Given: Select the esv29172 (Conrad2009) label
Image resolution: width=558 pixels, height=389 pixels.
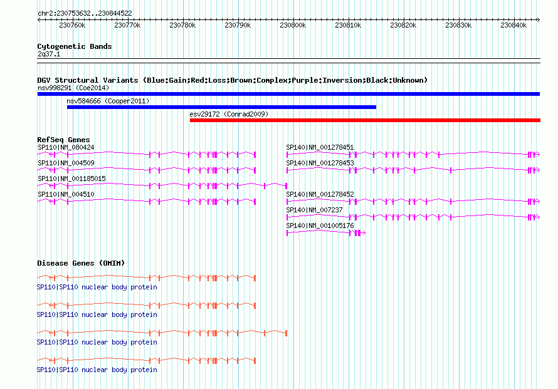Looking at the screenshot, I should [x=229, y=114].
